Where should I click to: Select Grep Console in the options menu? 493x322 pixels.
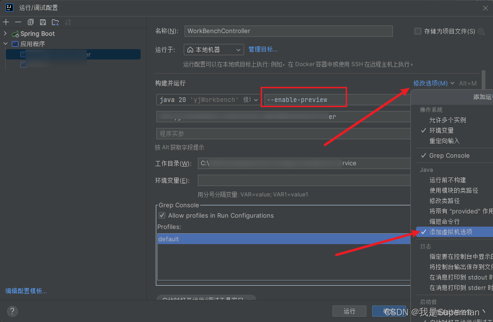click(449, 155)
